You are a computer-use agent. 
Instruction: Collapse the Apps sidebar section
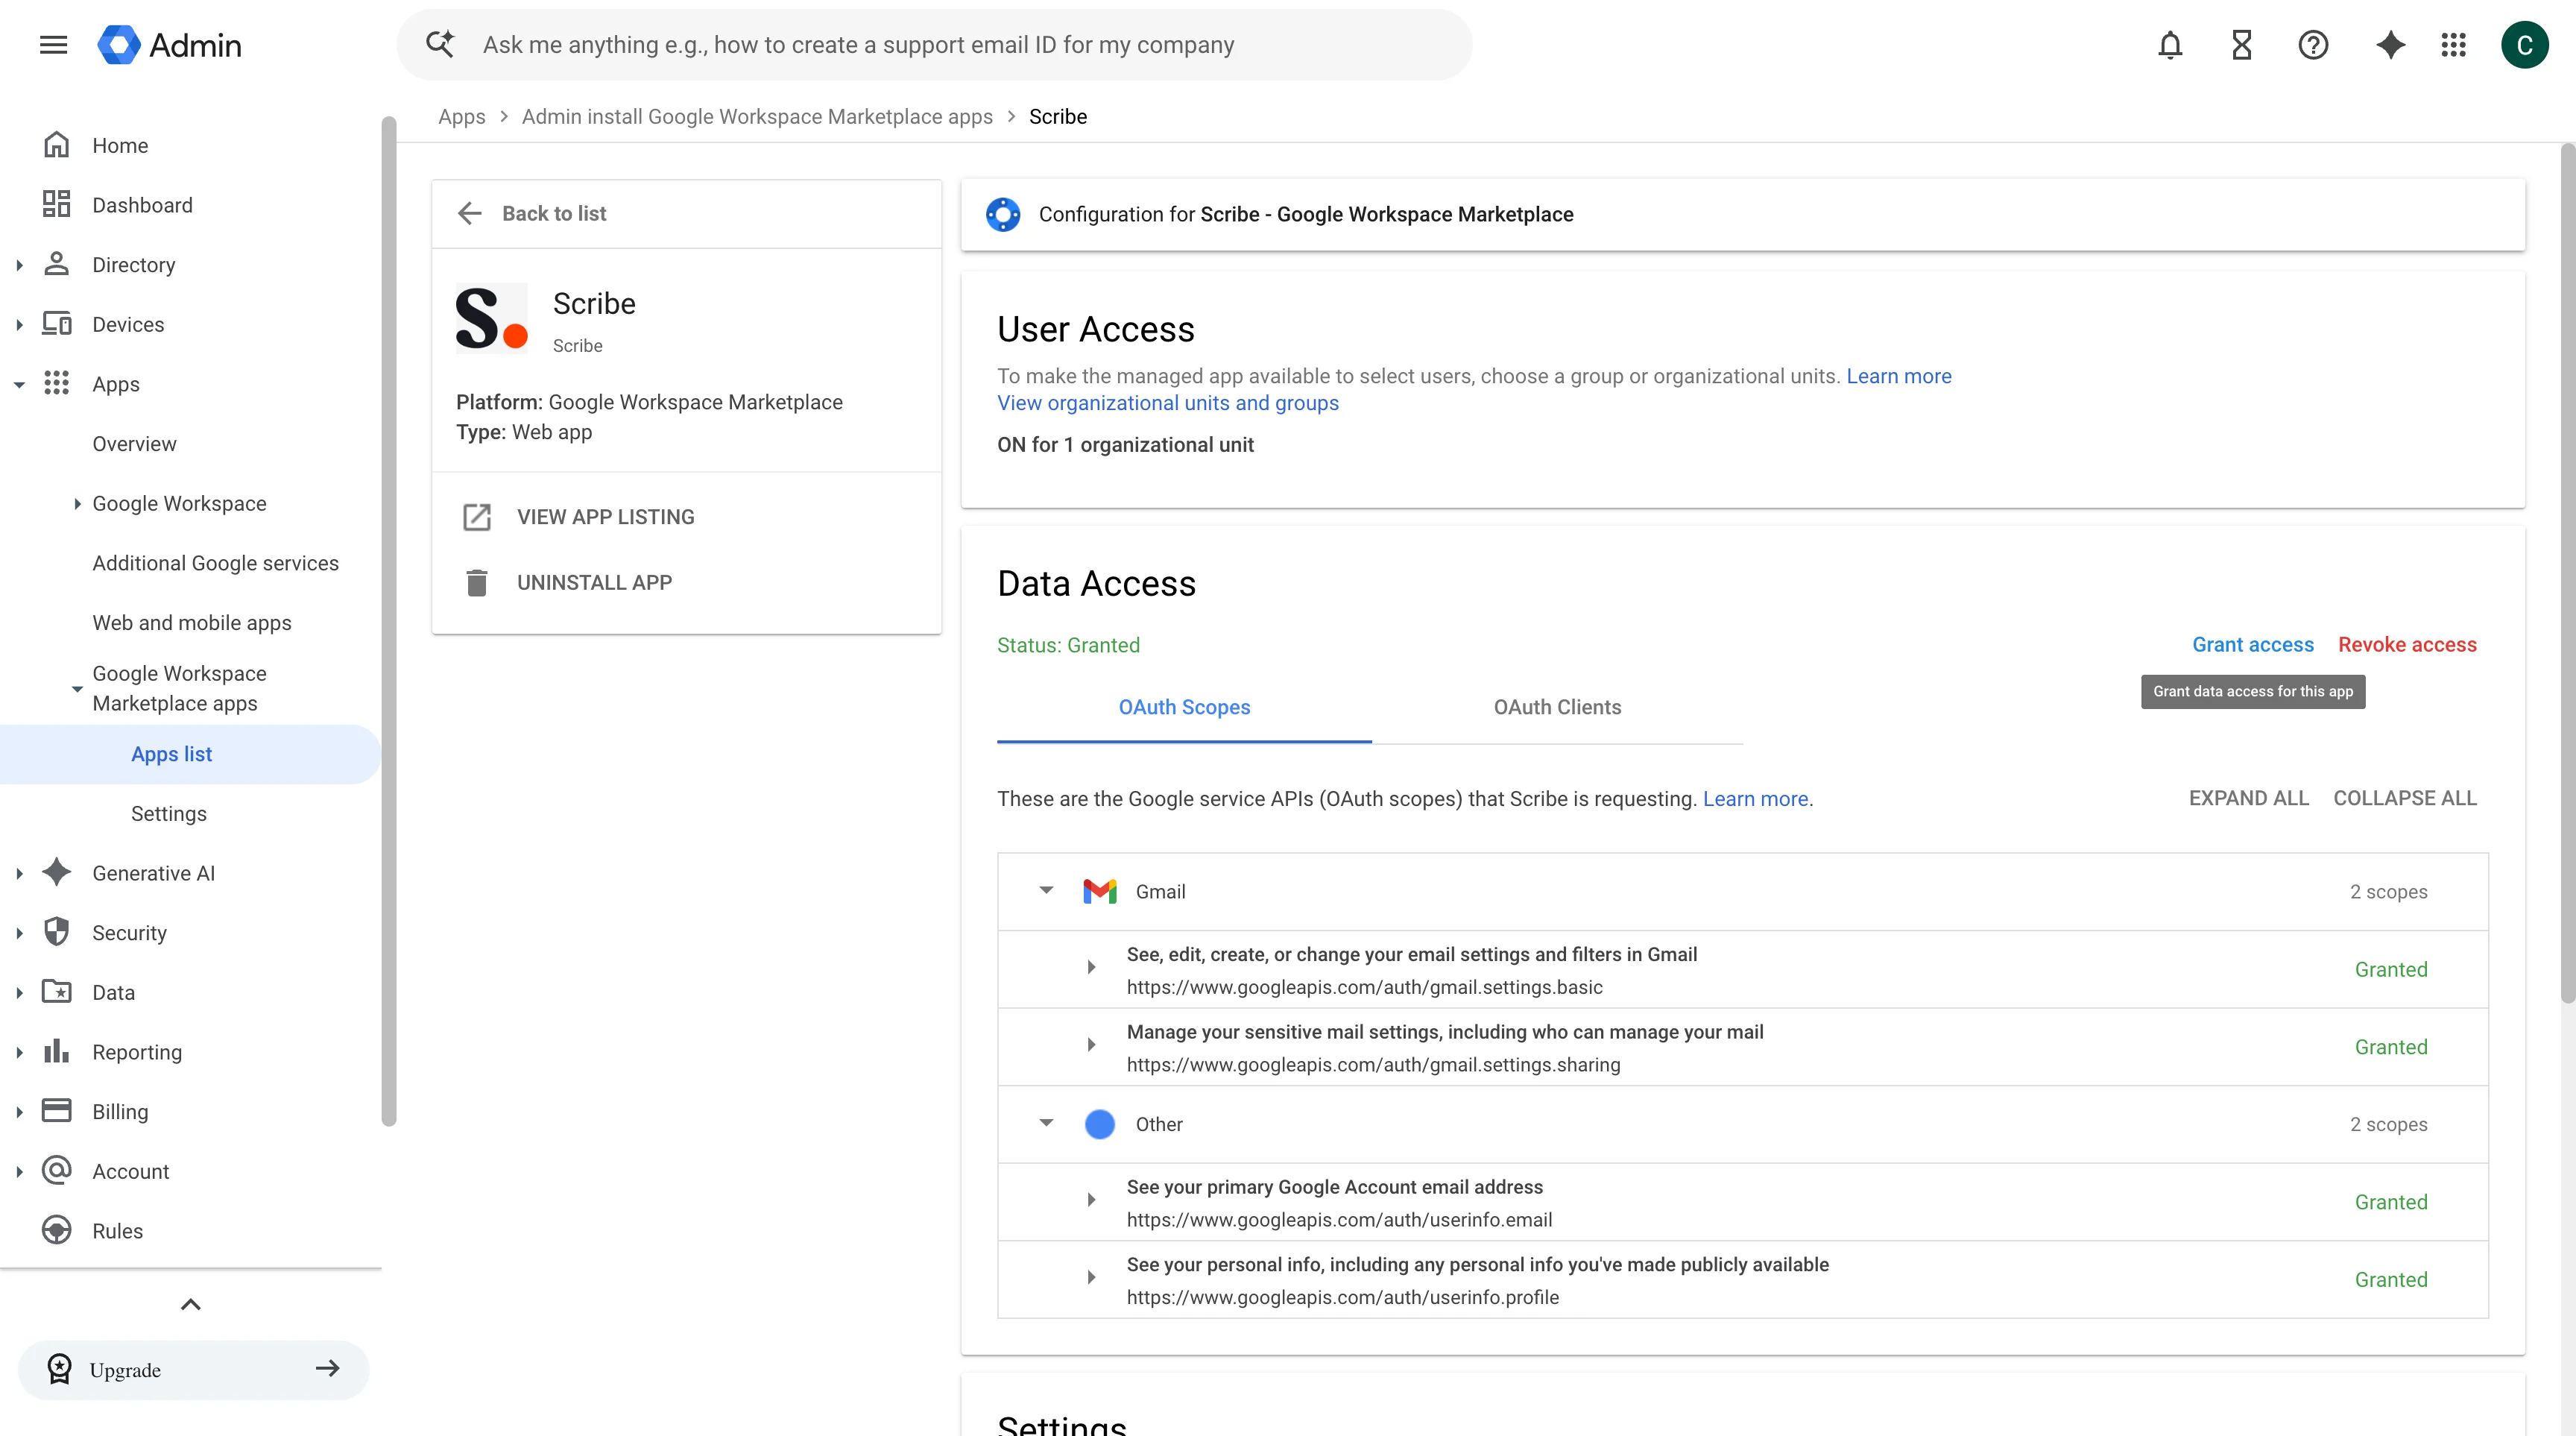(19, 384)
